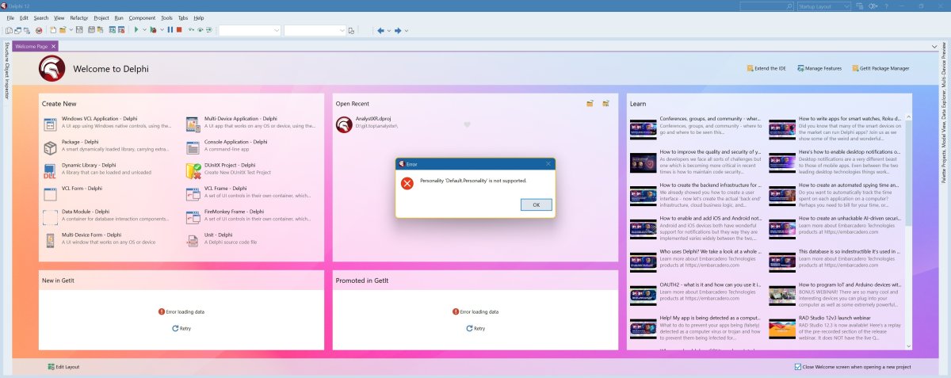Open thumbnail for 'Who uses Delphi?' video

click(643, 262)
